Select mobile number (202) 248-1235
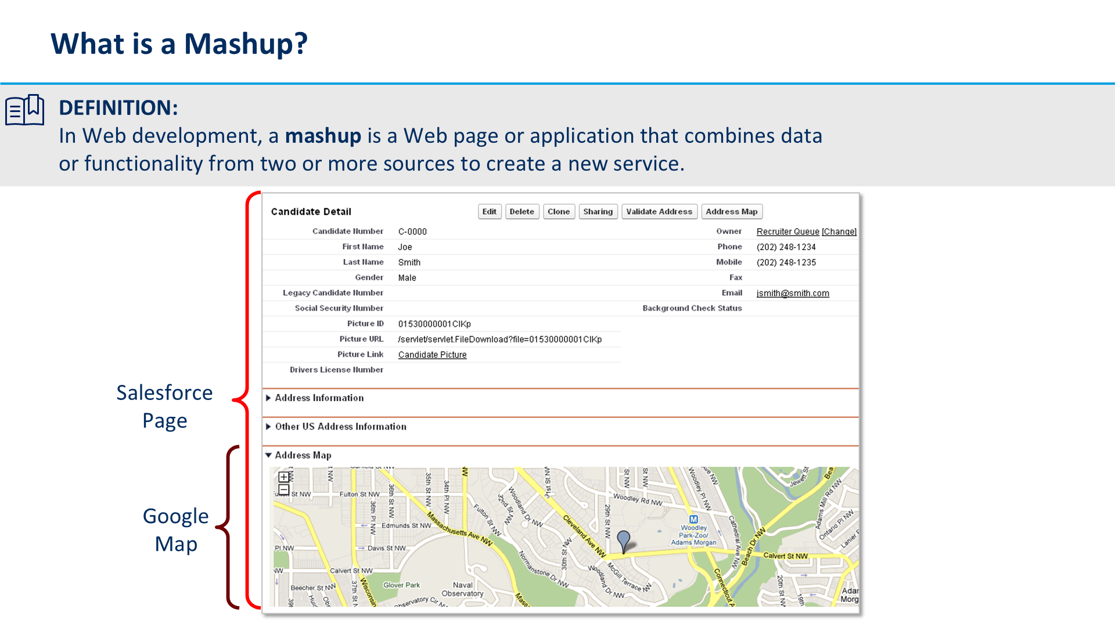This screenshot has height=627, width=1115. (786, 262)
